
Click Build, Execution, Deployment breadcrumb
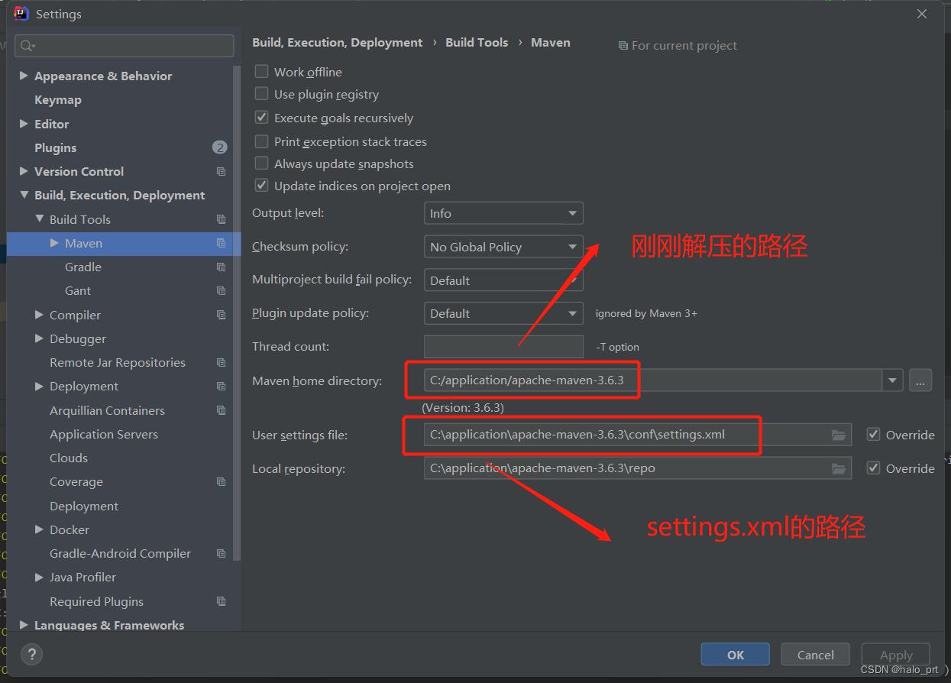pyautogui.click(x=338, y=43)
